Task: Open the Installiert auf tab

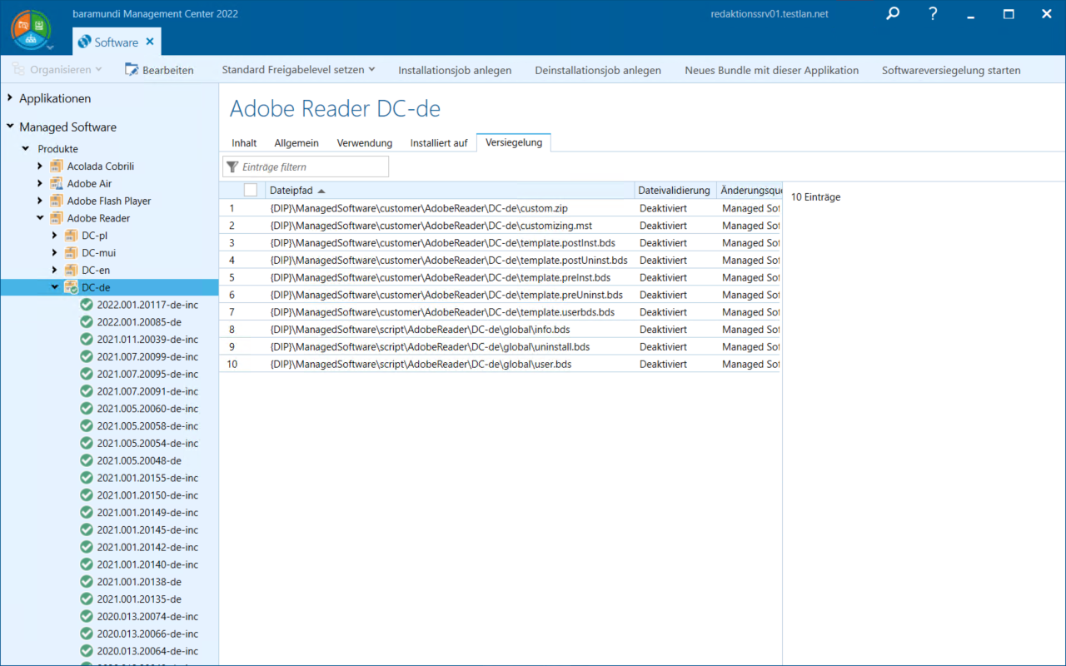Action: [438, 143]
